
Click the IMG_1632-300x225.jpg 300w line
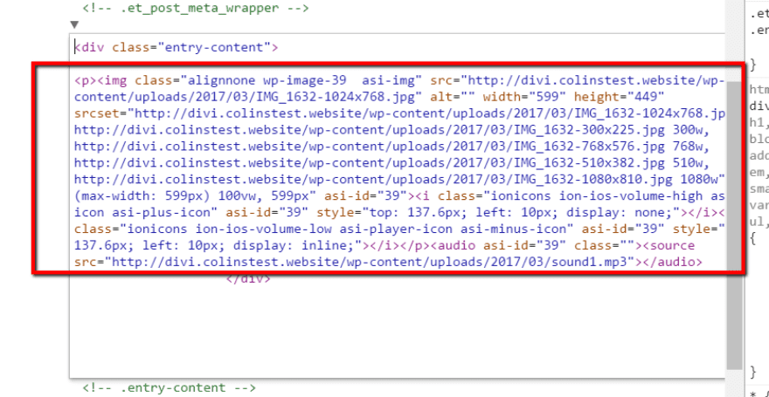pyautogui.click(x=391, y=130)
